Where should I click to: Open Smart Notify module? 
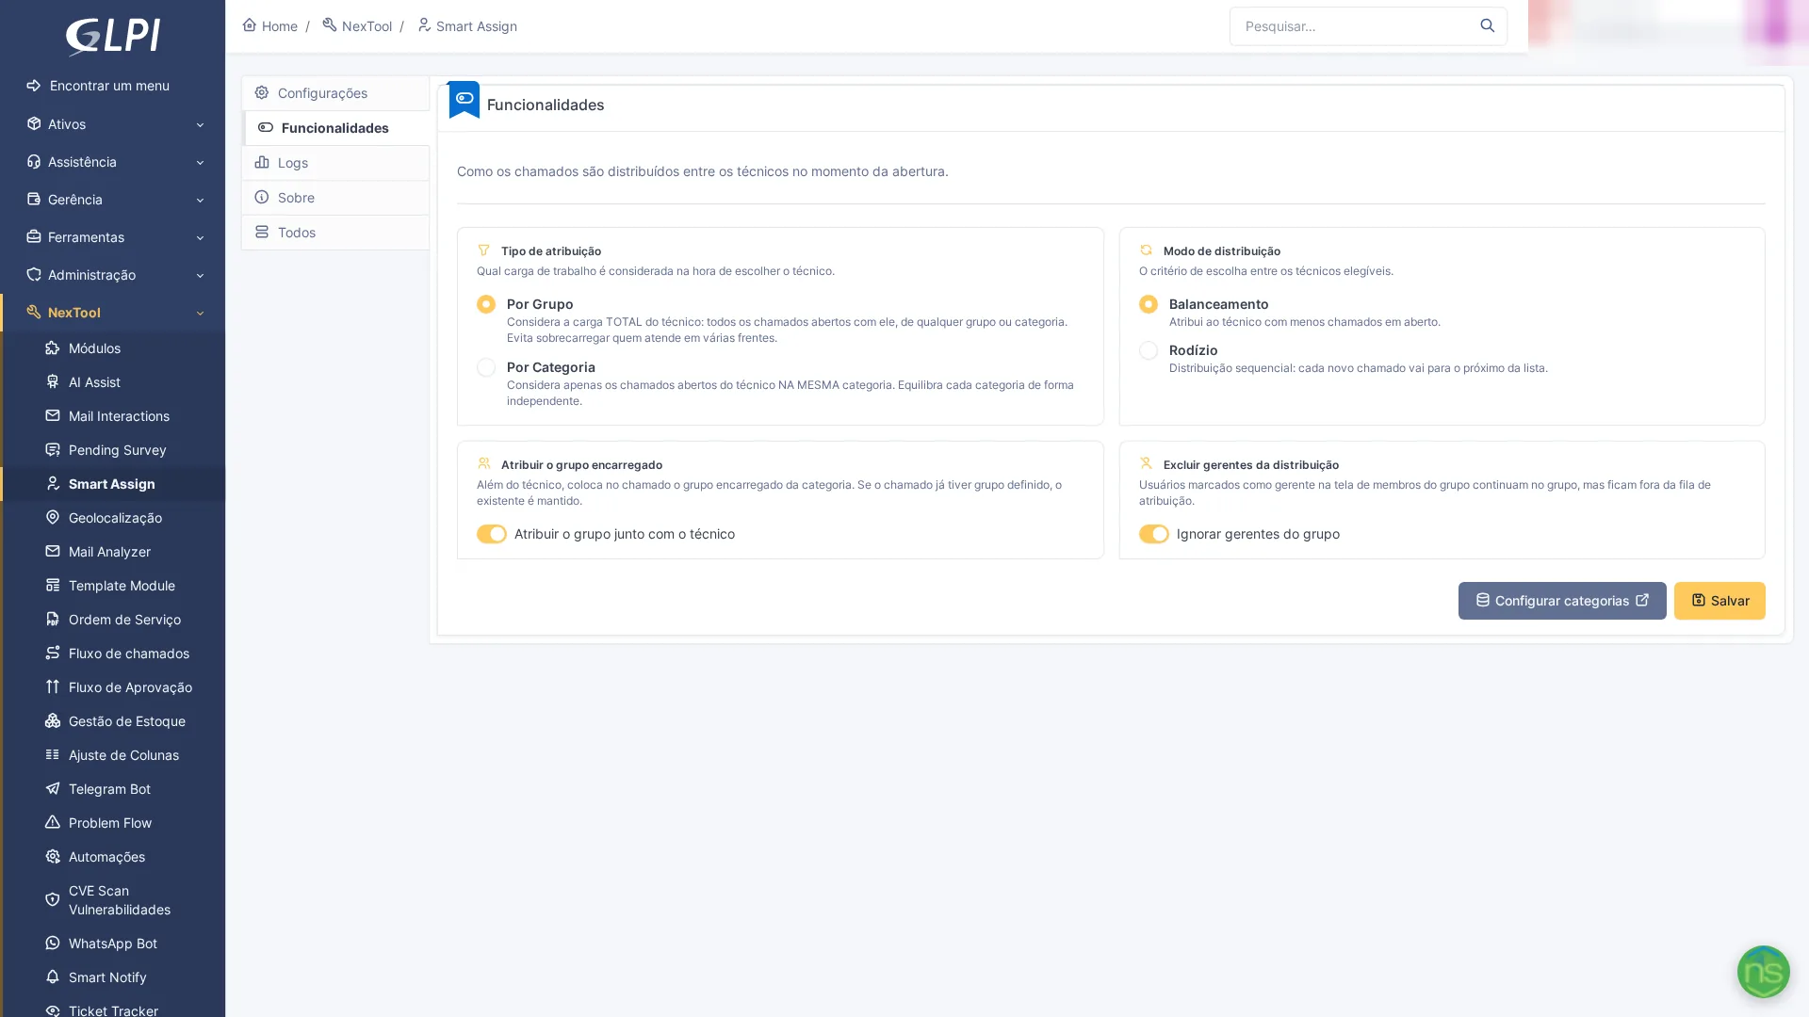click(114, 977)
